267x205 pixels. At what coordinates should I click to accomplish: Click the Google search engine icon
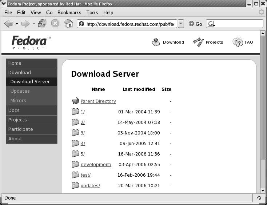tap(211, 24)
